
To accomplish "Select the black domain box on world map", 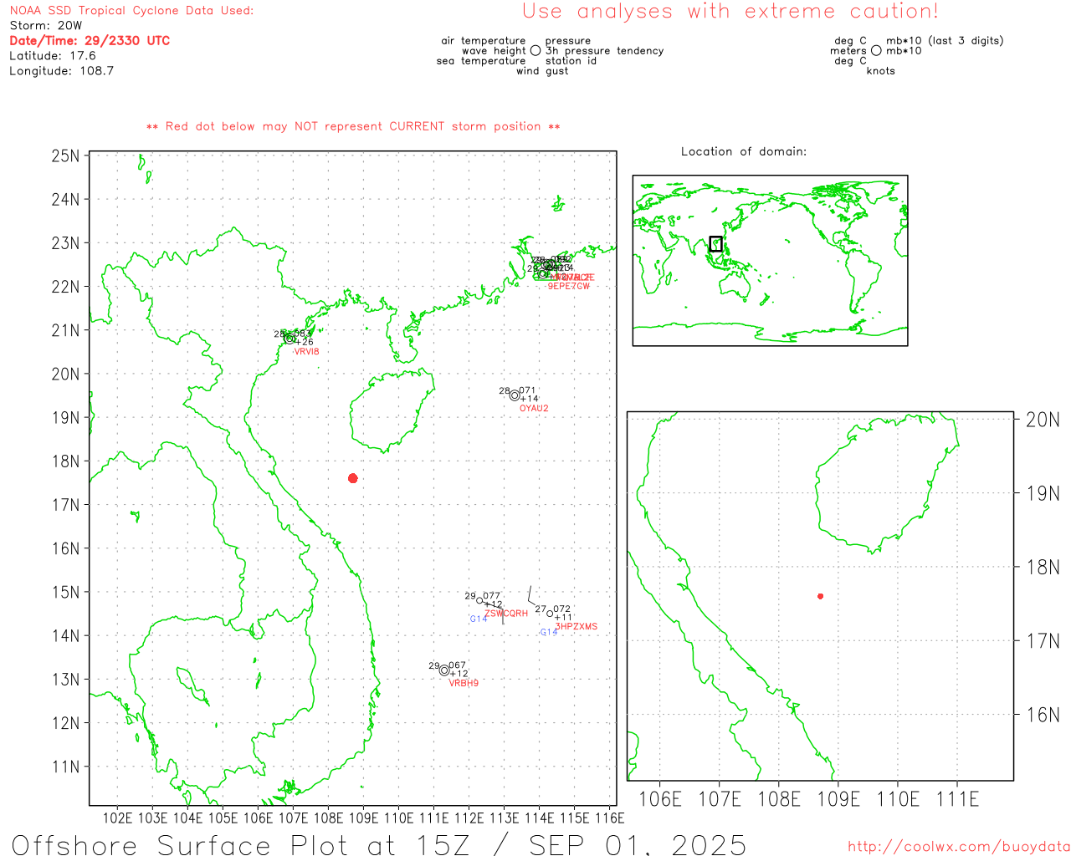I will pyautogui.click(x=715, y=244).
